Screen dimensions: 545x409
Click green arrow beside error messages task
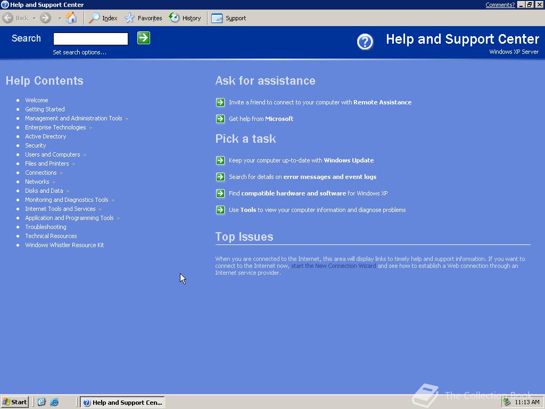point(220,177)
